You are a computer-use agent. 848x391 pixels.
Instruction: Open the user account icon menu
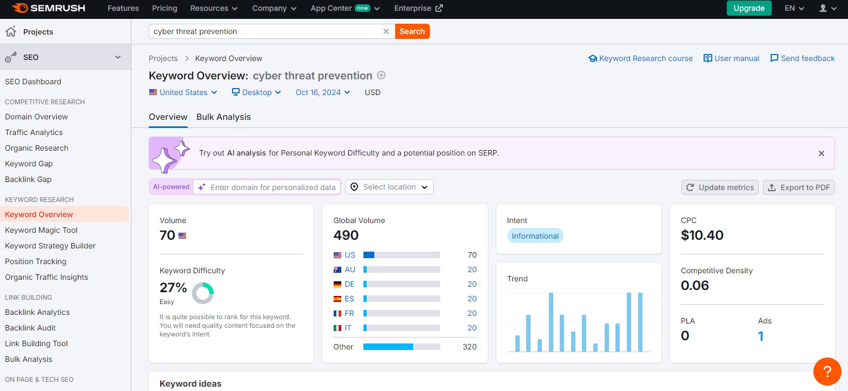coord(828,8)
